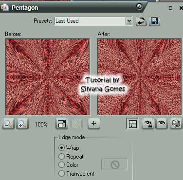Click the save preset floppy disk icon
Image resolution: width=183 pixels, height=180 pixels.
[x=154, y=21]
